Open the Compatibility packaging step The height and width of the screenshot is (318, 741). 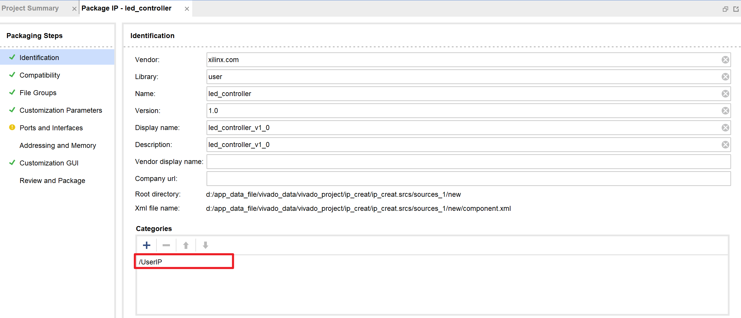click(x=57, y=75)
